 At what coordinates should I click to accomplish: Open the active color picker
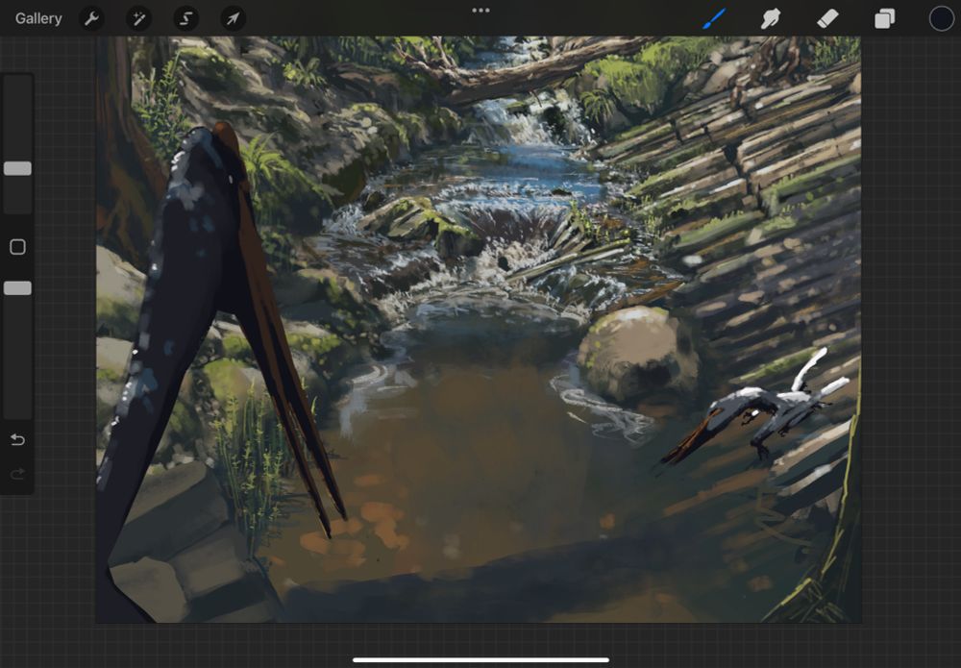pyautogui.click(x=942, y=18)
